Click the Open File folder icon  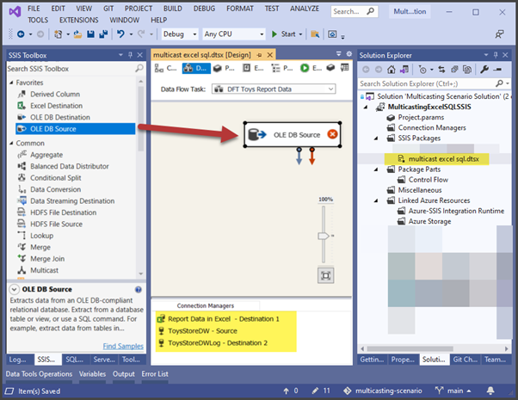77,34
